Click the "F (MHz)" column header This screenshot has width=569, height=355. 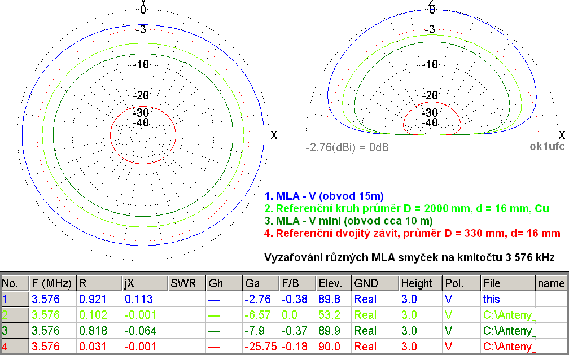point(51,283)
